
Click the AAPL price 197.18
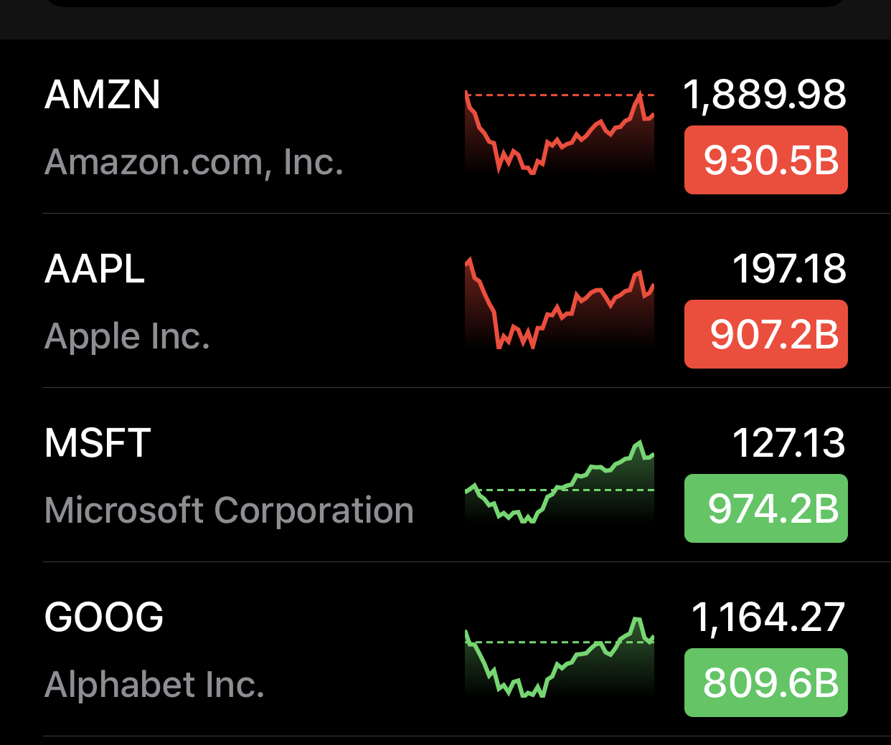click(x=789, y=269)
